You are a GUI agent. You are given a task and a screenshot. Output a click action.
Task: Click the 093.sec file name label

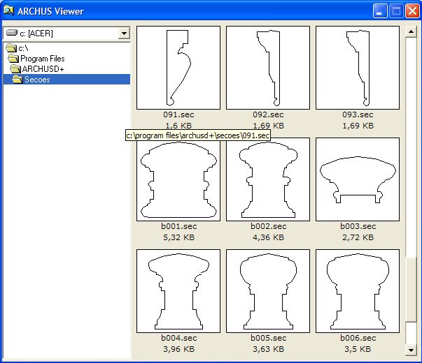(358, 114)
